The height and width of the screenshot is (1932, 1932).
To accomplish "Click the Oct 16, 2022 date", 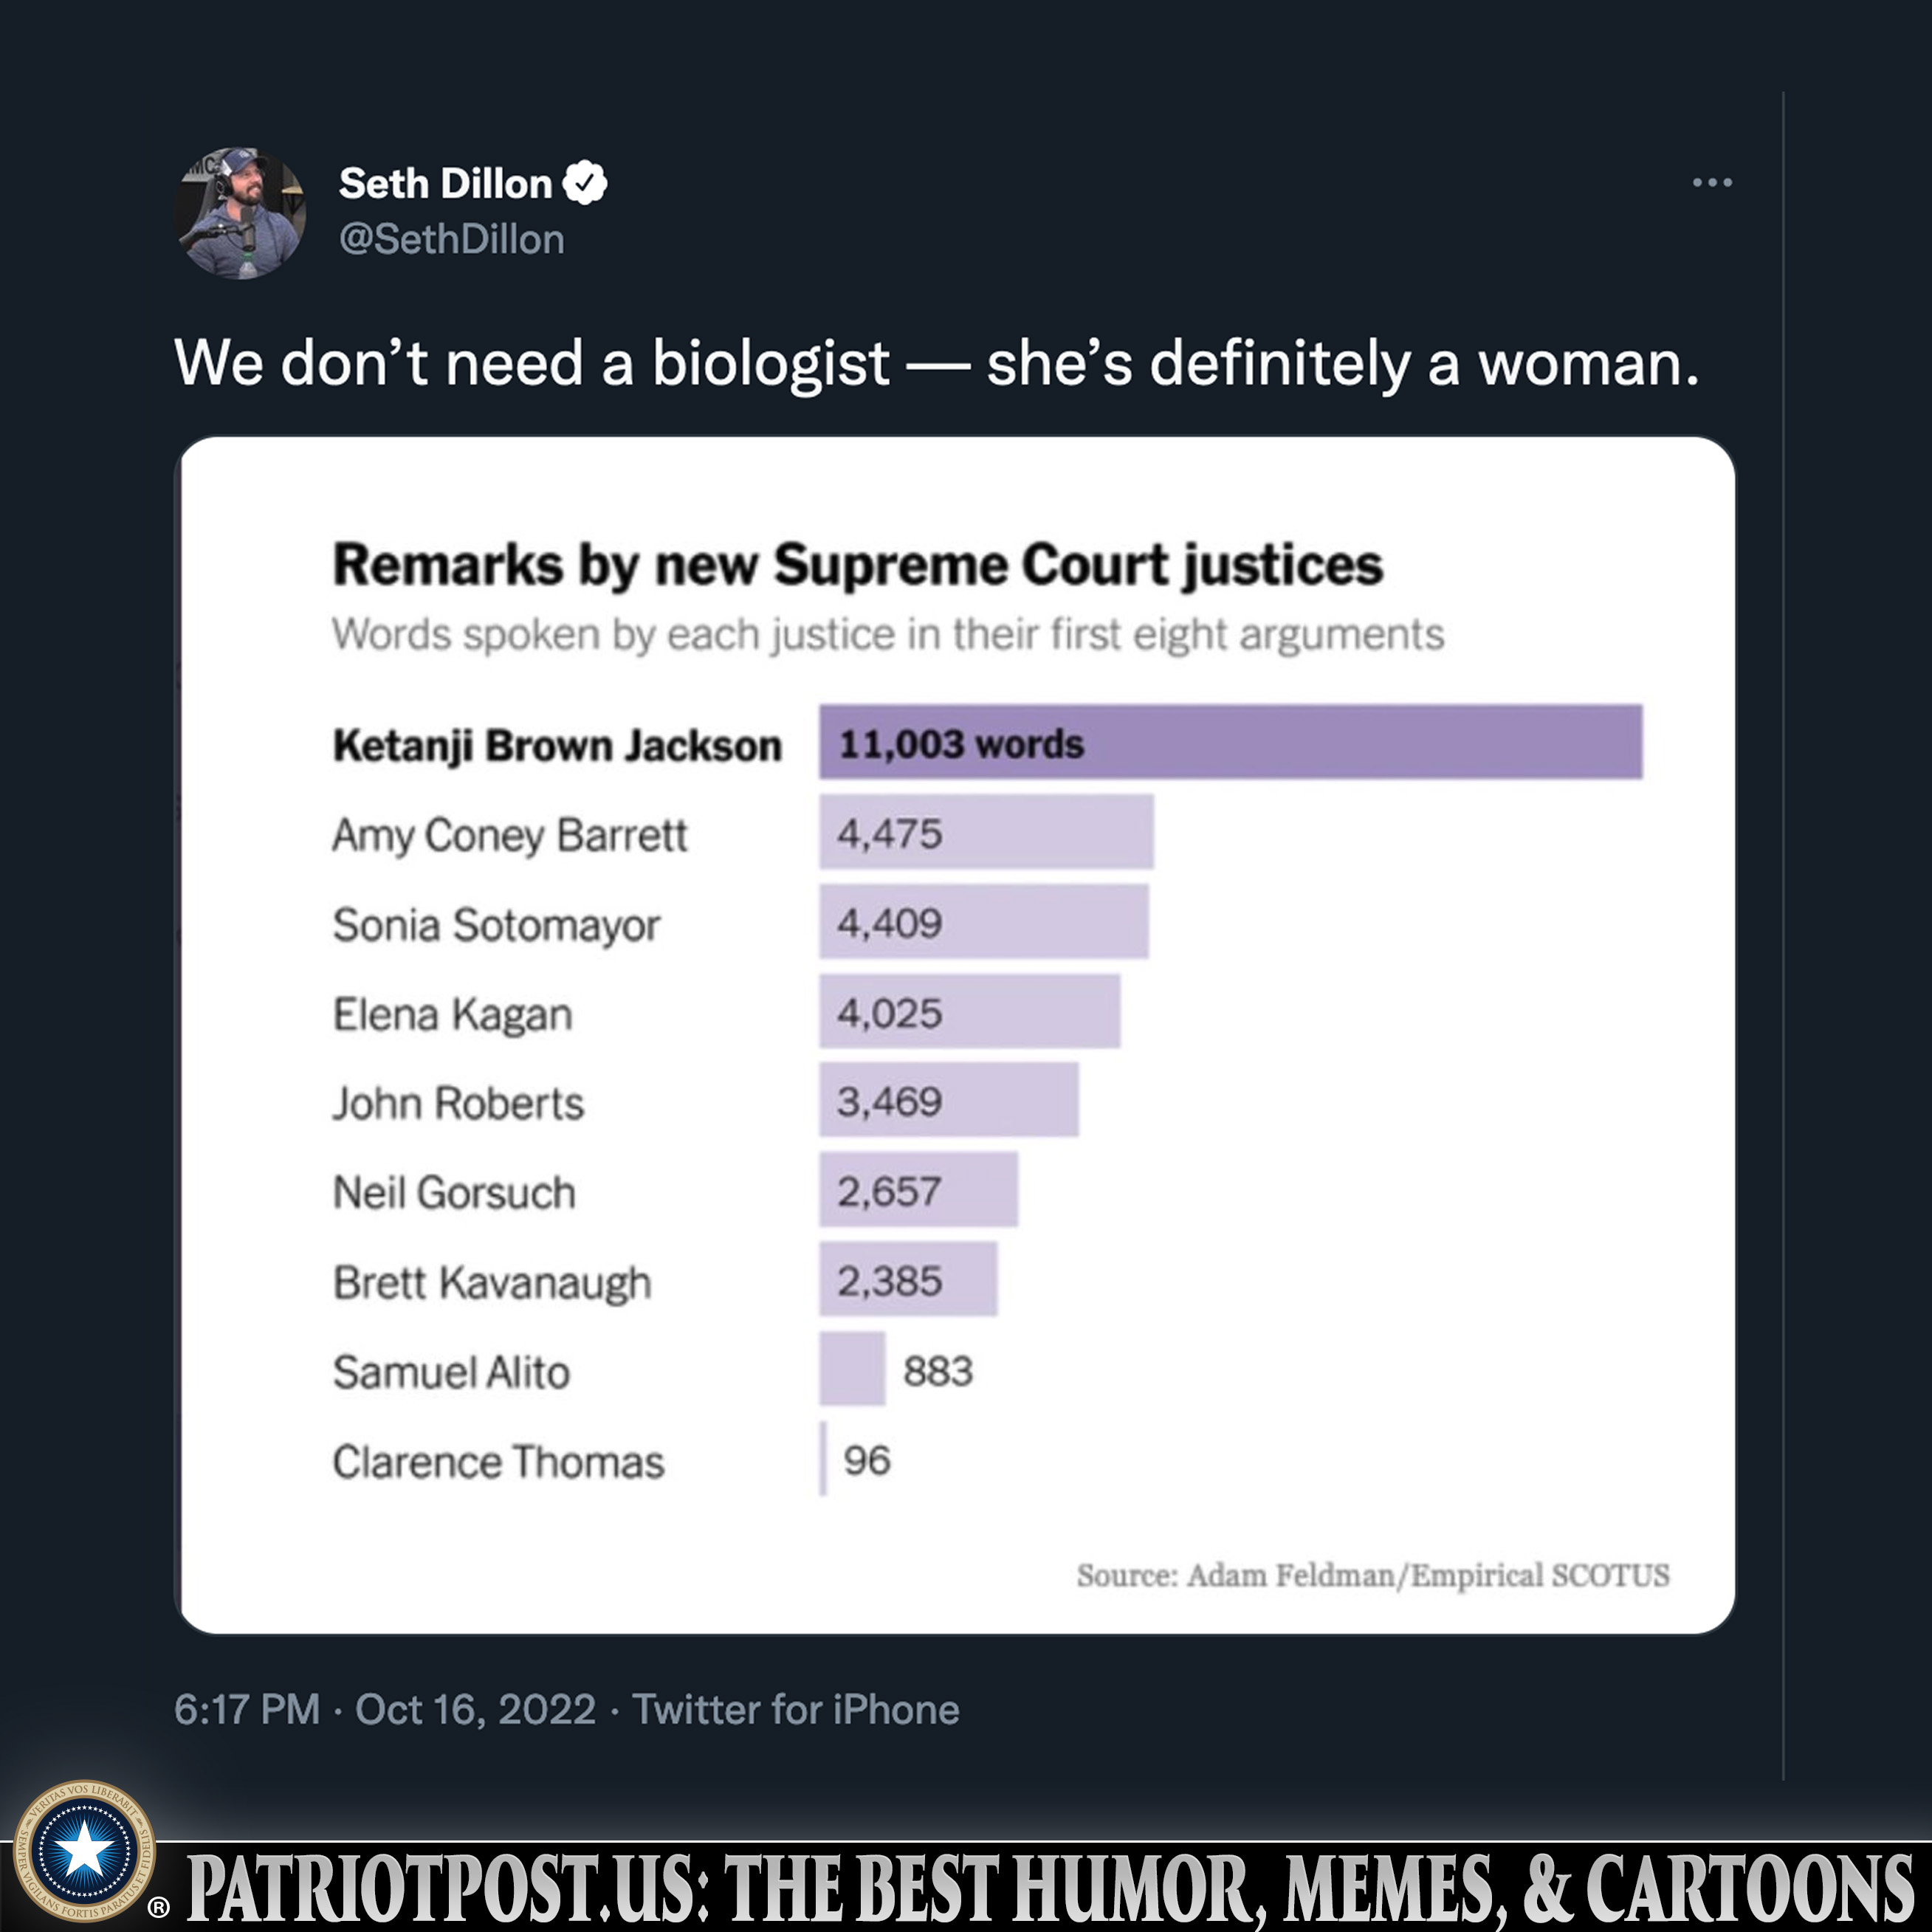I will (x=476, y=1710).
